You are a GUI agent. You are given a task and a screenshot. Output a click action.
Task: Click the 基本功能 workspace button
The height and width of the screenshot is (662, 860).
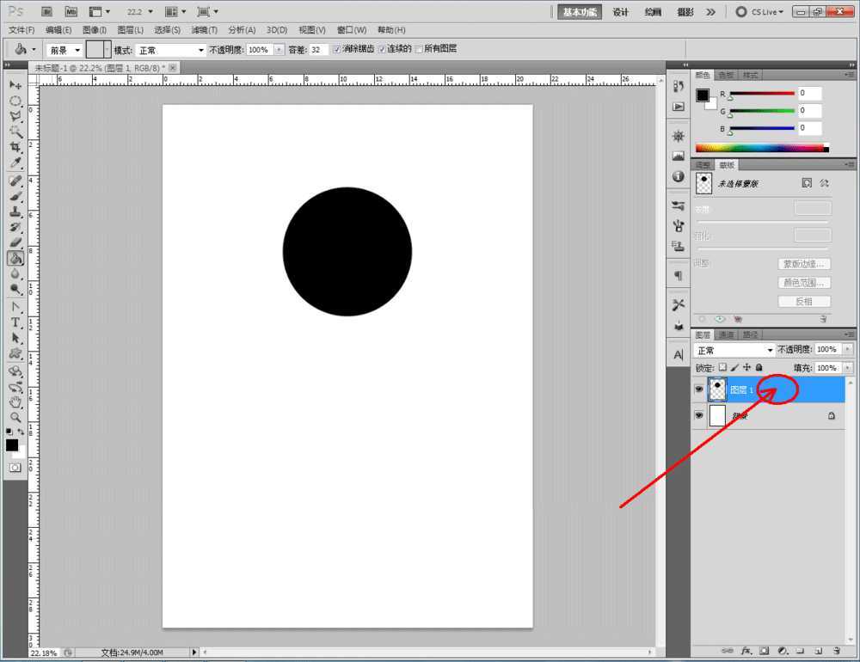click(579, 12)
